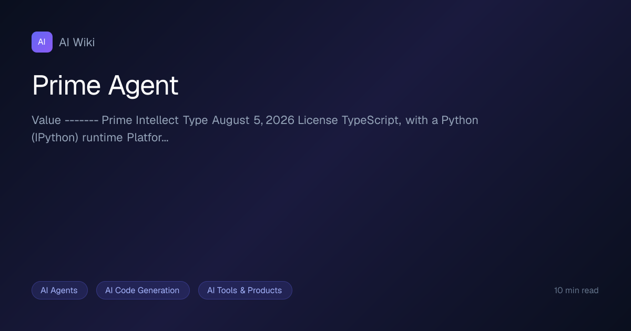The width and height of the screenshot is (631, 331).
Task: Click the word Value in the description
Action: [46, 120]
